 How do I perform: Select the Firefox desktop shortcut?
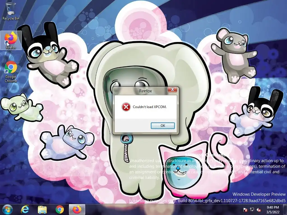pos(11,40)
